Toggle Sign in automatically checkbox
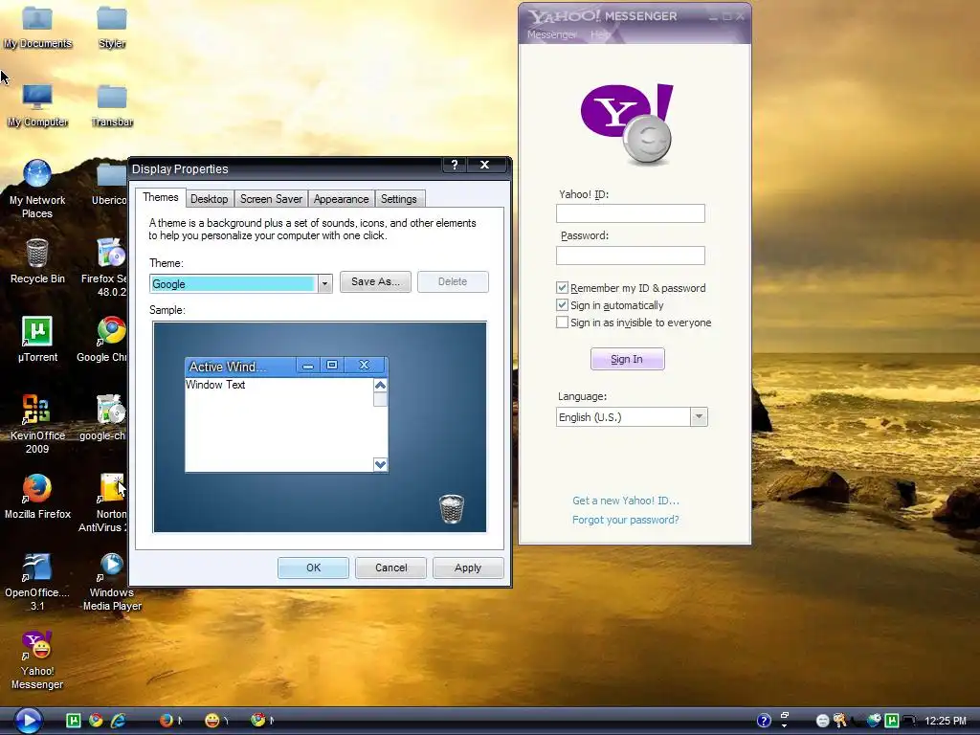 562,305
